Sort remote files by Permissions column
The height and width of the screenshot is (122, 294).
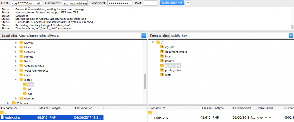265,108
